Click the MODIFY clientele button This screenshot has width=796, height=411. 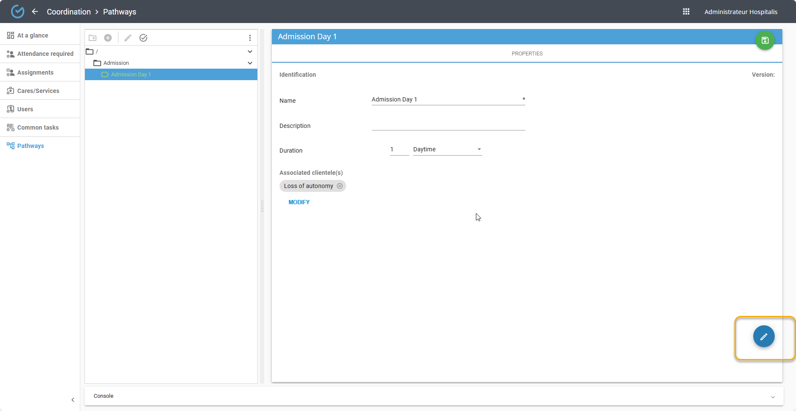(x=299, y=202)
